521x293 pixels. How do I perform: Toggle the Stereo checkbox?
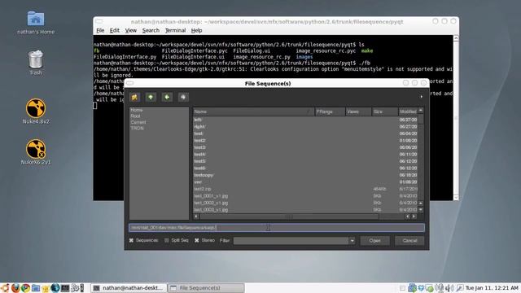click(x=197, y=240)
